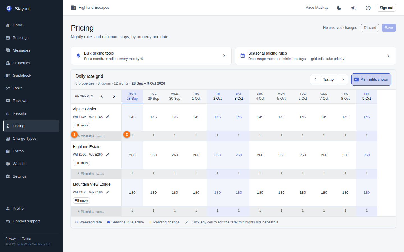Expand Seasonal pricing rules chevron
Image resolution: width=404 pixels, height=252 pixels.
tap(388, 56)
